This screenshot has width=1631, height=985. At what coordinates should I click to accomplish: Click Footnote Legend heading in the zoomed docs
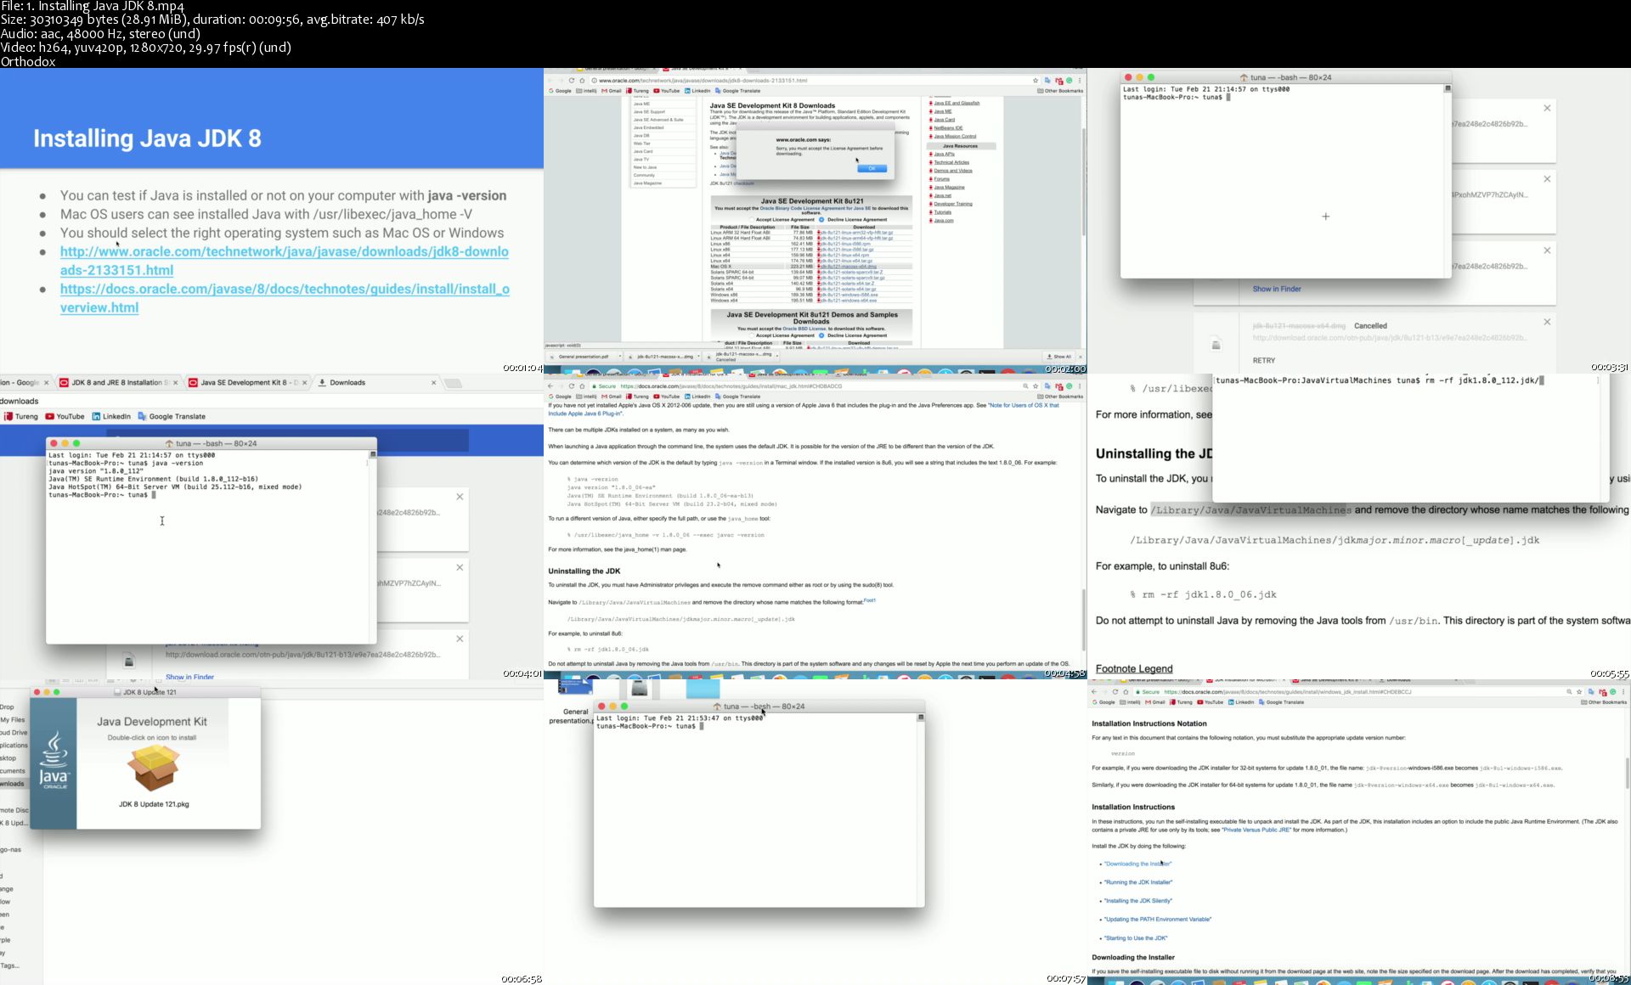(1134, 669)
